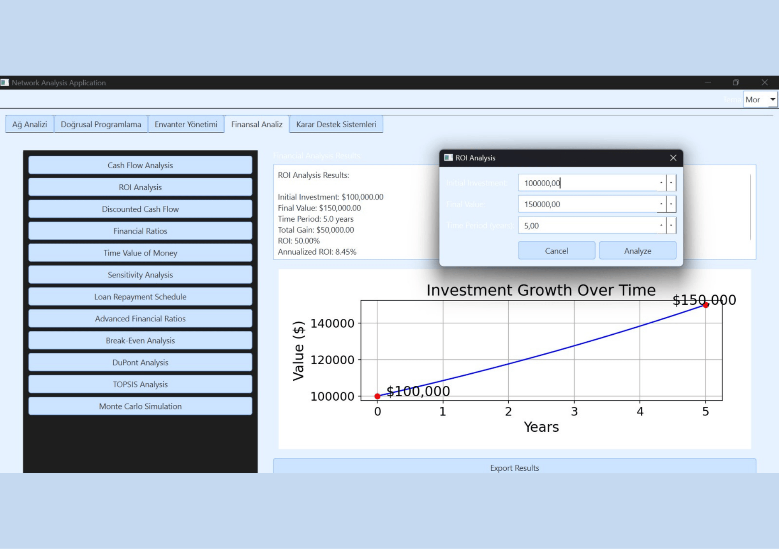
Task: Open Time Value of Money
Action: [140, 253]
